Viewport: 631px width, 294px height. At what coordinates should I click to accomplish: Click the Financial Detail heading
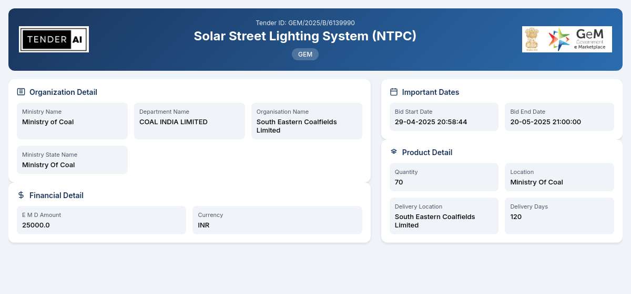click(x=56, y=195)
